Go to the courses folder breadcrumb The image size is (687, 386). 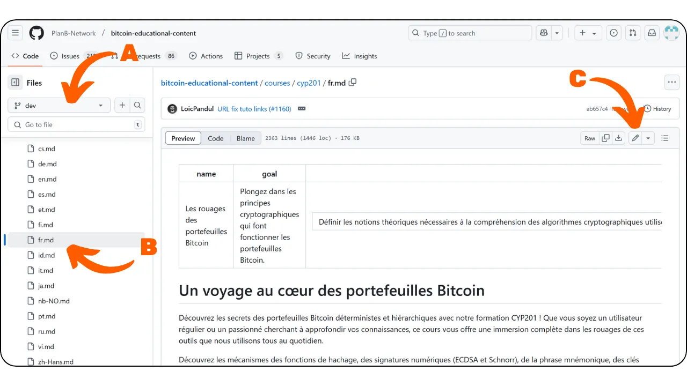[x=277, y=83]
